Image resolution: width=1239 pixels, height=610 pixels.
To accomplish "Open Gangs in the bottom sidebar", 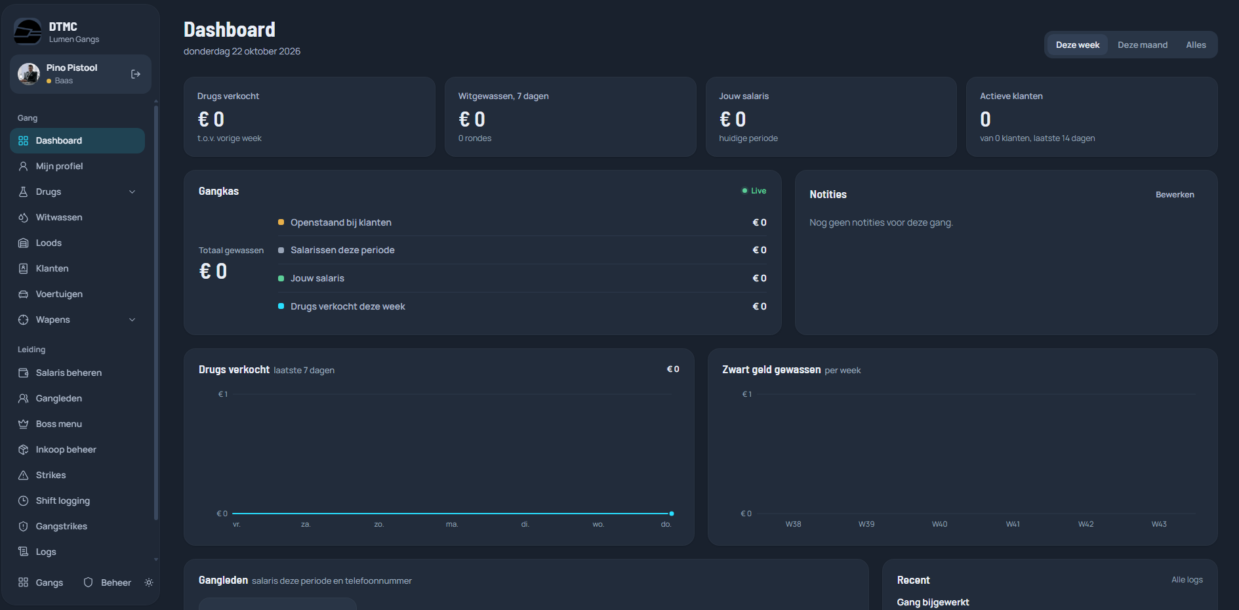I will pos(41,582).
